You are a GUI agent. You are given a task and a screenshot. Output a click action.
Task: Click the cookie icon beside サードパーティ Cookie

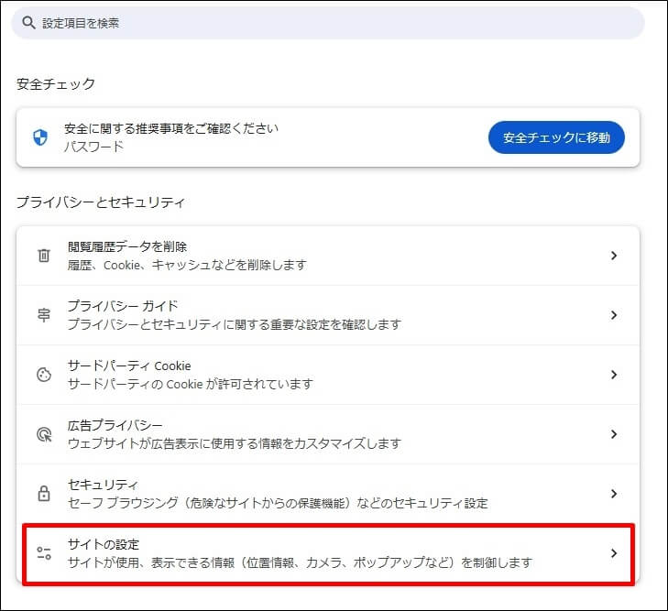click(43, 375)
